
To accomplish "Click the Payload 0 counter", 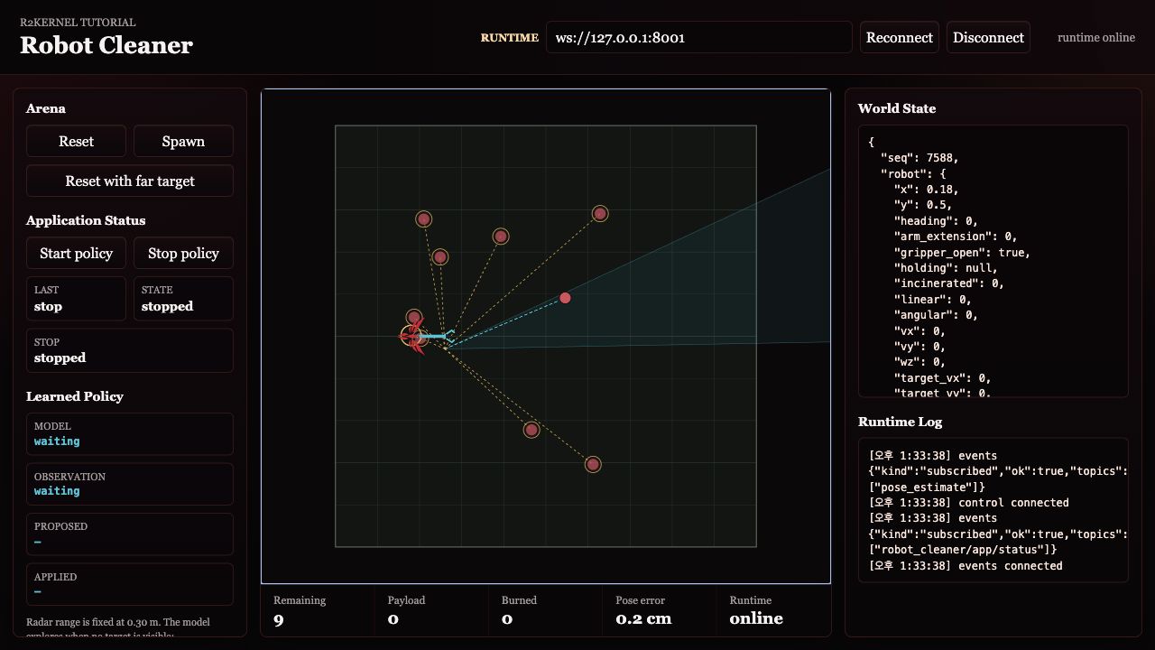I will click(x=431, y=610).
